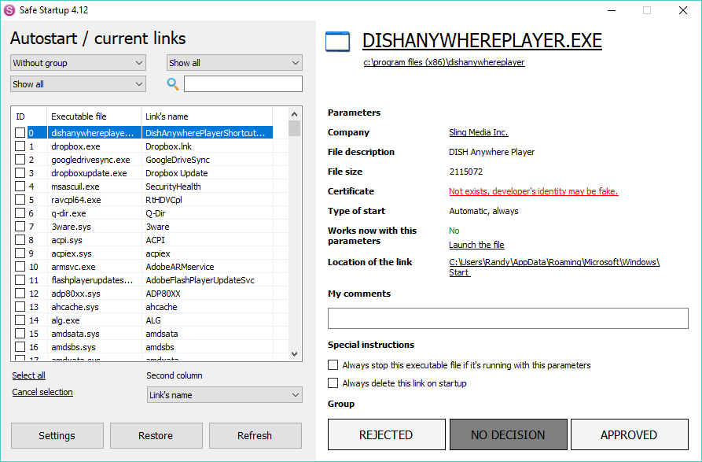Select the amdsbs.sys row
The height and width of the screenshot is (462, 702).
[150, 347]
